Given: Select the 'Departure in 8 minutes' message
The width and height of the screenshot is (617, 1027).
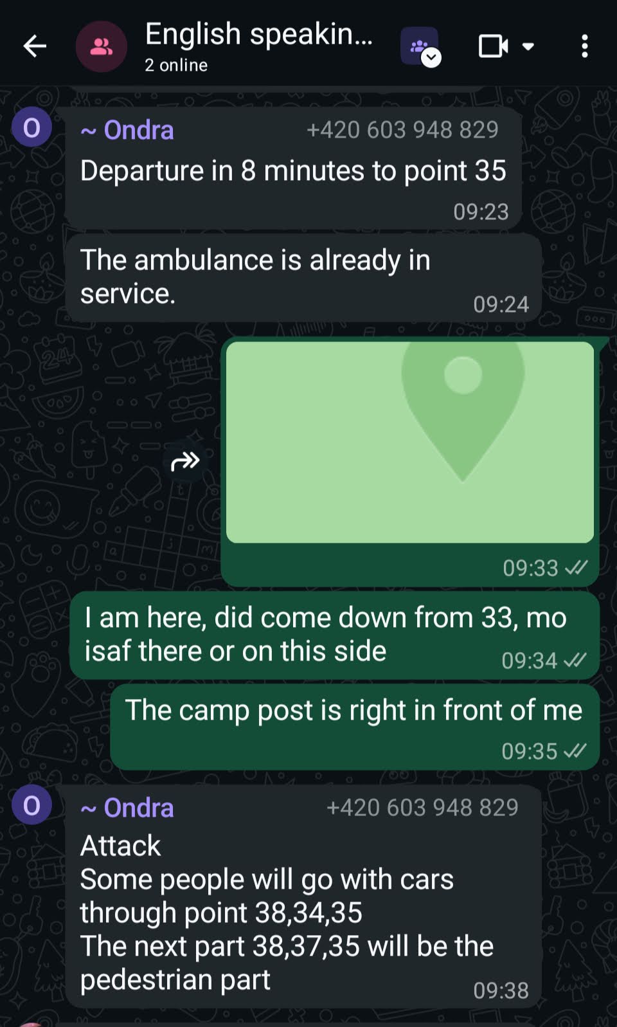Looking at the screenshot, I should point(293,168).
